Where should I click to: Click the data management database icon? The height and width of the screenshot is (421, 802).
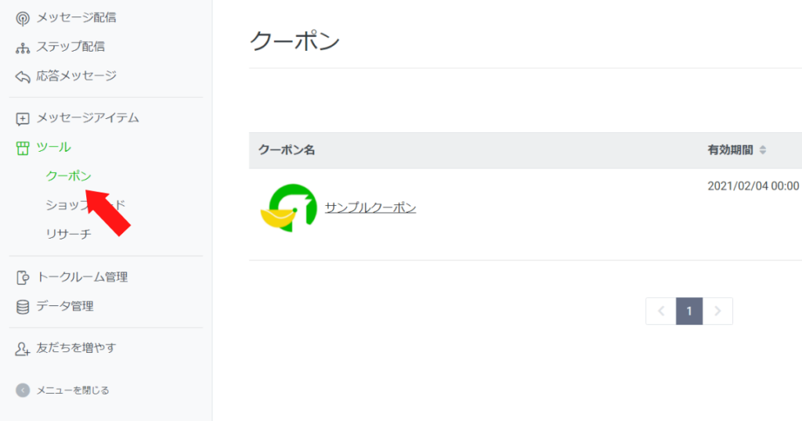(23, 307)
